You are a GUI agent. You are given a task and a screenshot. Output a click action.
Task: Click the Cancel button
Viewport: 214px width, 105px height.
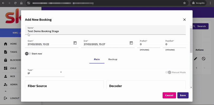click(169, 95)
